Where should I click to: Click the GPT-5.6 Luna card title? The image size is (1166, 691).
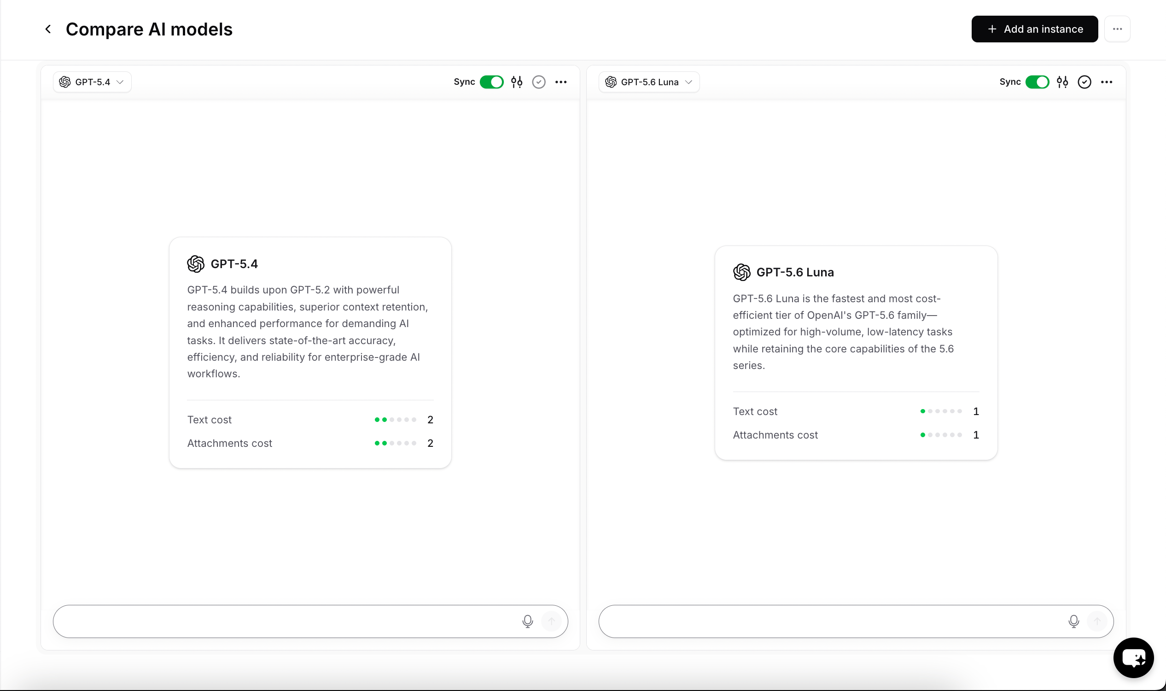pos(794,272)
